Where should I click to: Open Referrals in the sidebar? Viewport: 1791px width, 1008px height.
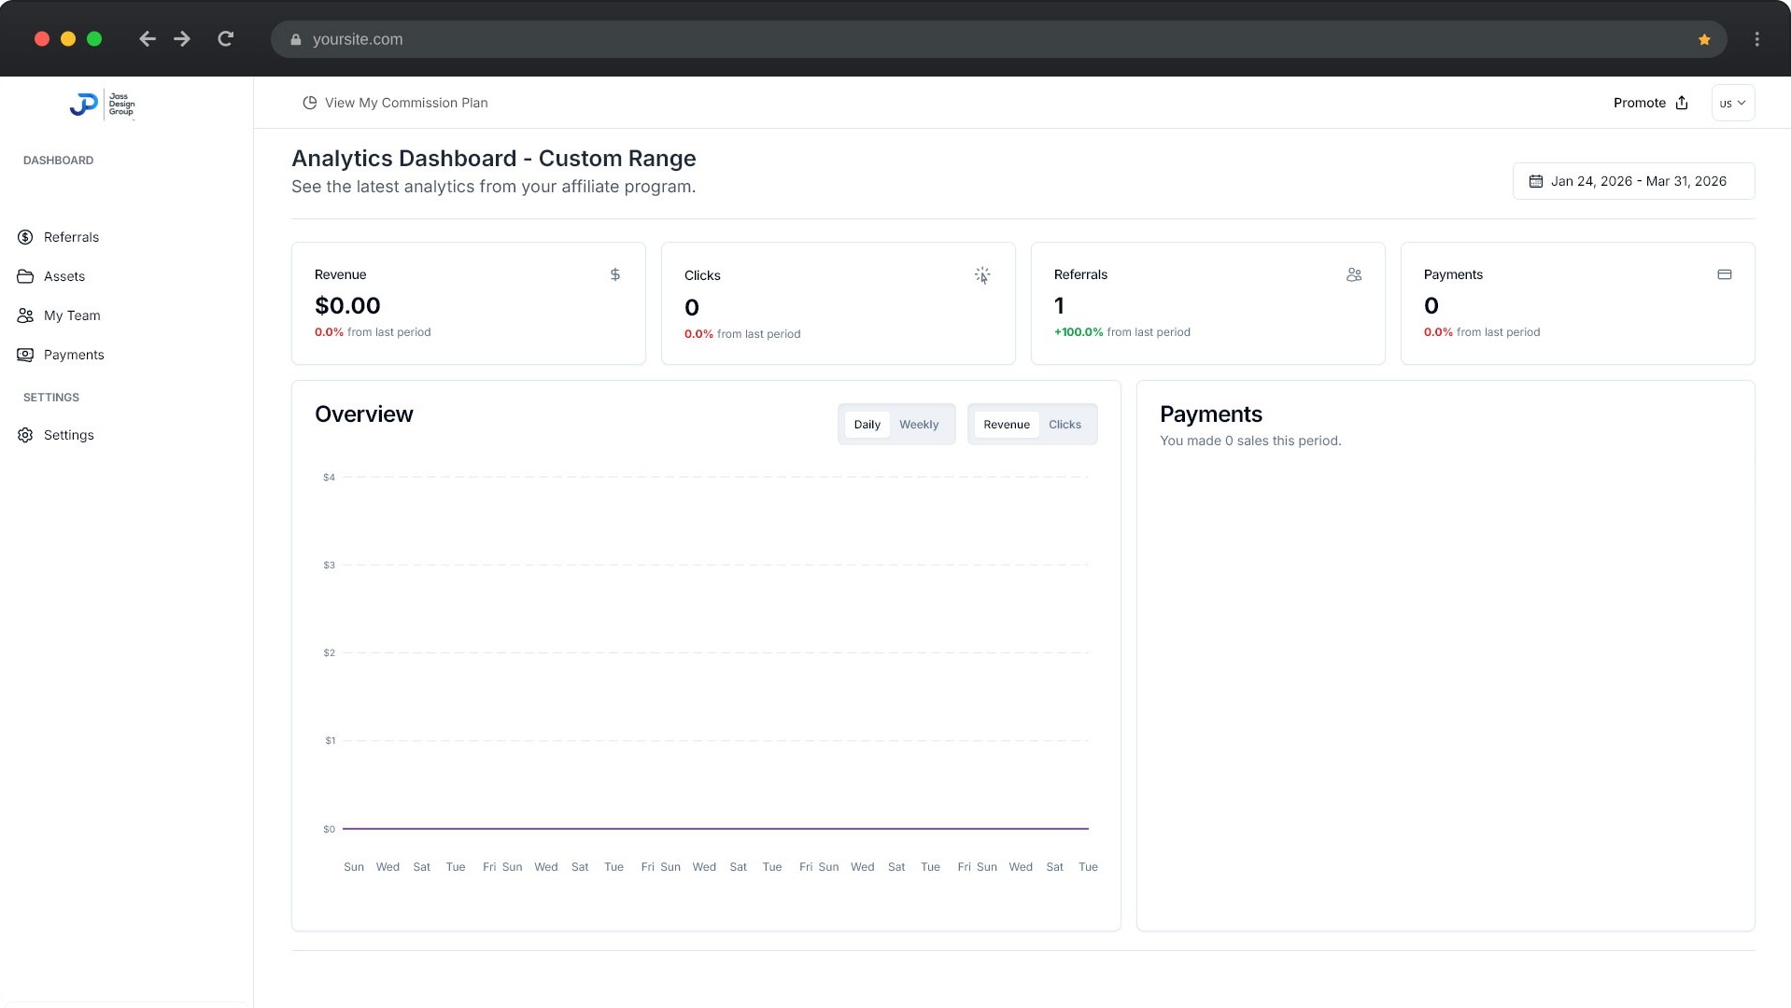(x=71, y=237)
